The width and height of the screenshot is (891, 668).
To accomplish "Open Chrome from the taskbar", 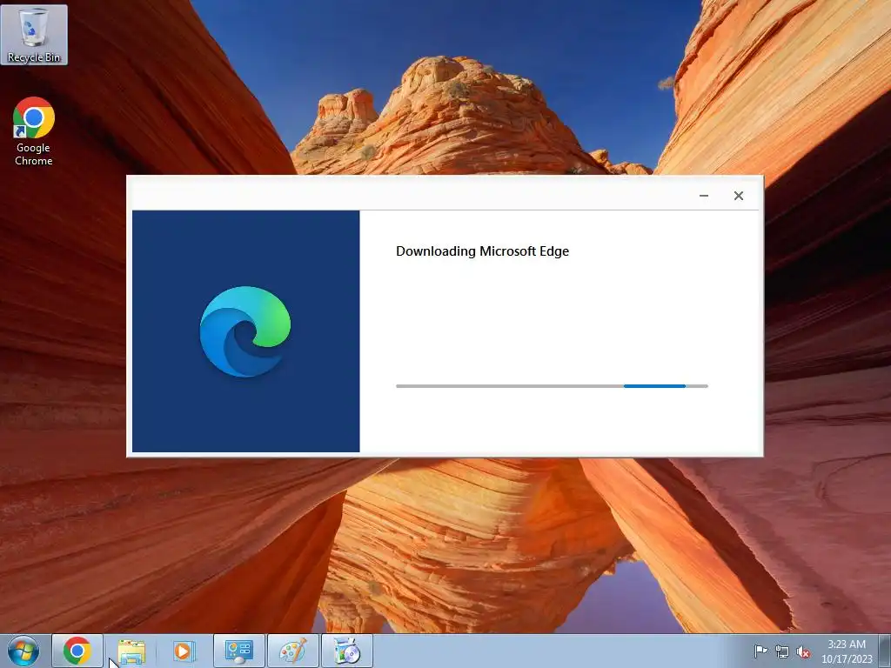I will click(x=77, y=651).
